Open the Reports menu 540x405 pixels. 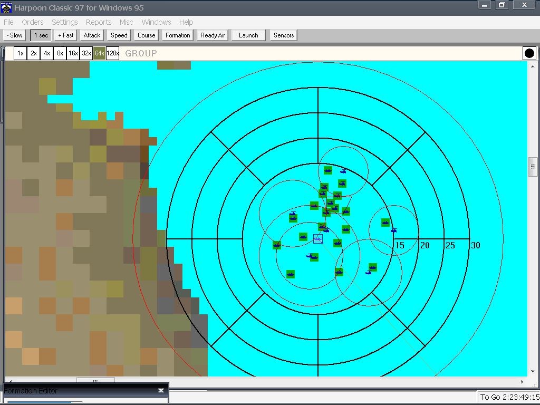click(x=99, y=22)
